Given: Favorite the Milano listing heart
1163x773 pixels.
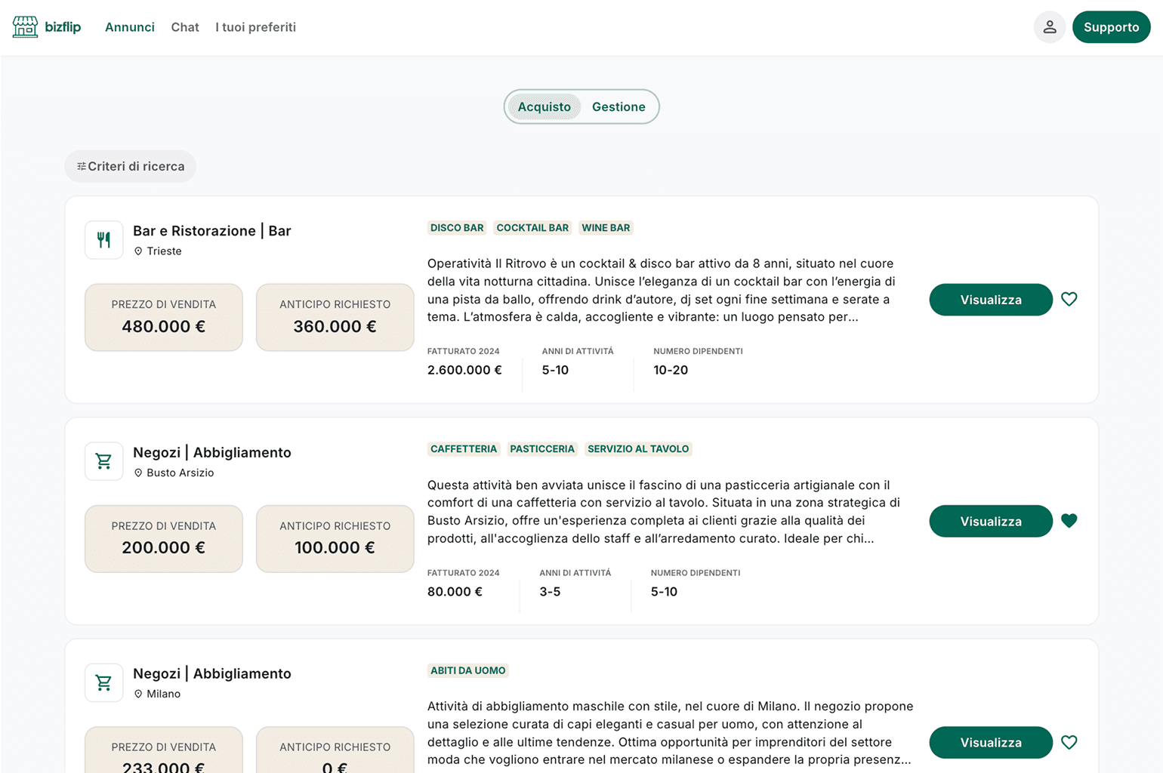Looking at the screenshot, I should click(x=1069, y=743).
